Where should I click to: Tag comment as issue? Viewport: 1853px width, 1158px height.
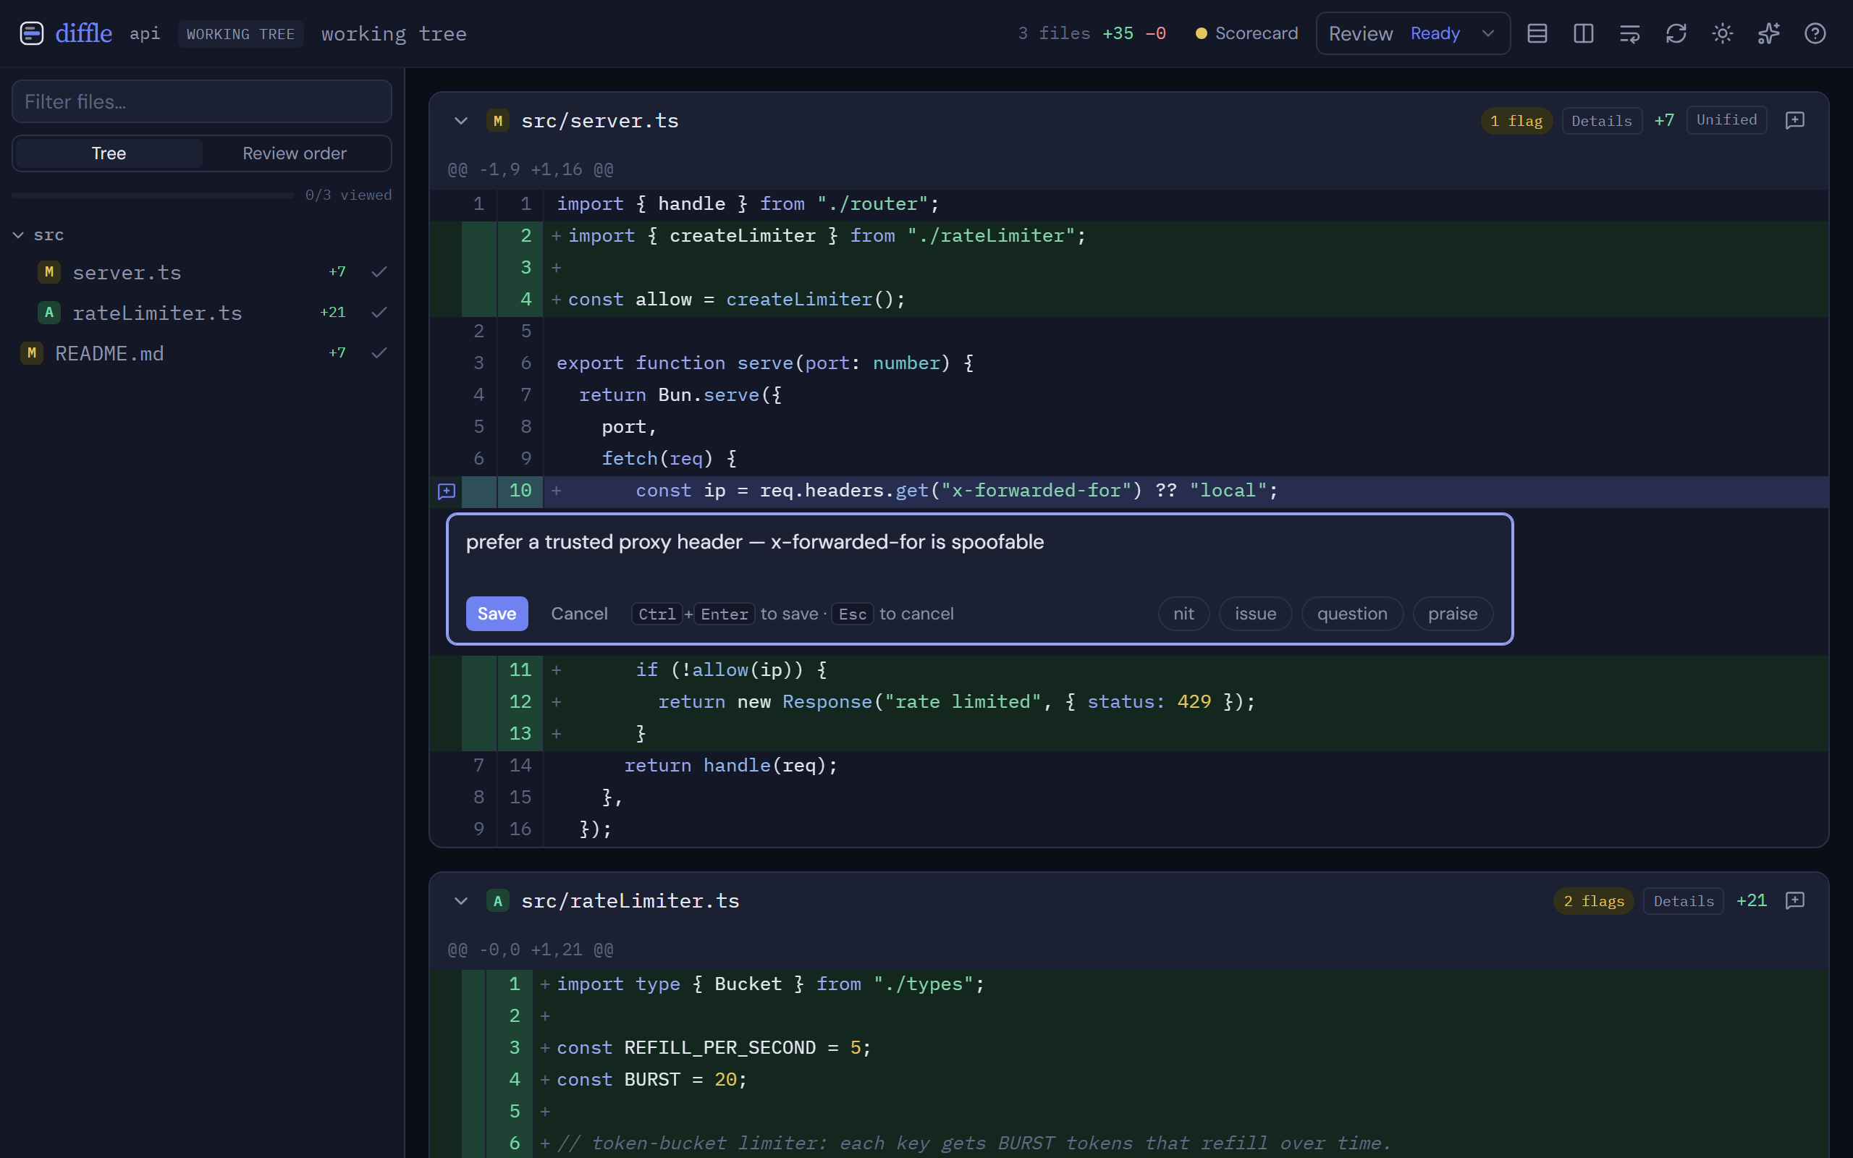[x=1255, y=614]
